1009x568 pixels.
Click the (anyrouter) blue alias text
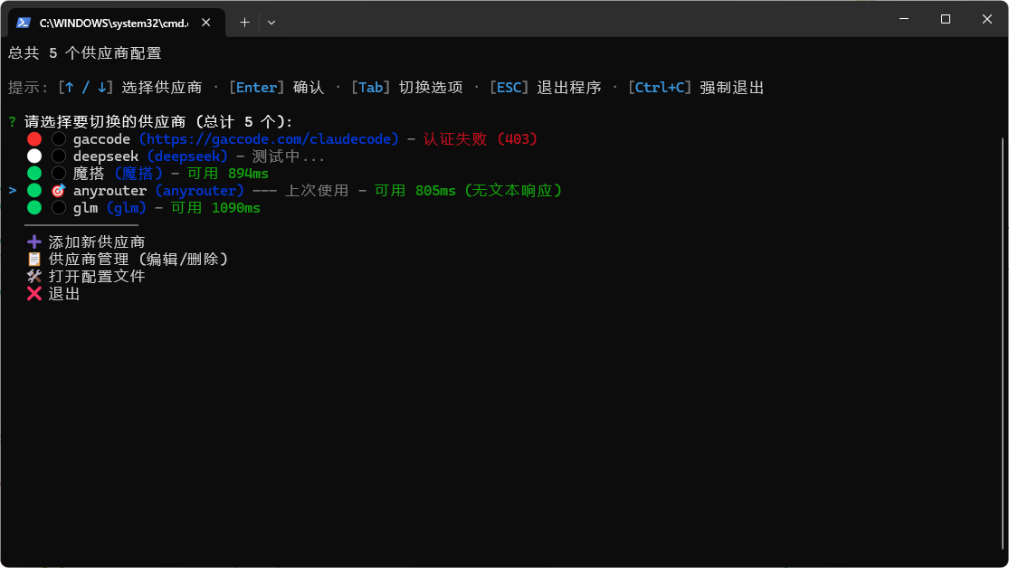pos(199,191)
